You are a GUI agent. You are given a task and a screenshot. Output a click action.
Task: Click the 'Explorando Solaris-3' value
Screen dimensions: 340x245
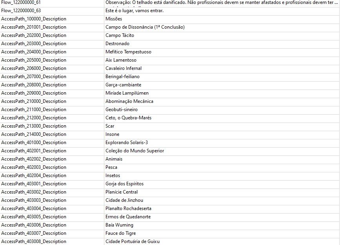pyautogui.click(x=222, y=143)
